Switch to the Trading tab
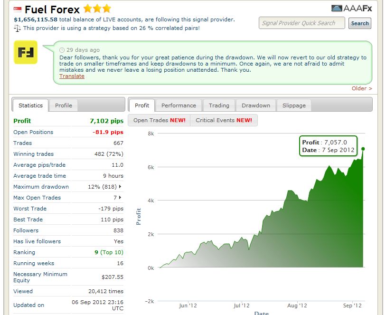Screen dimensions: 386x315 219,105
